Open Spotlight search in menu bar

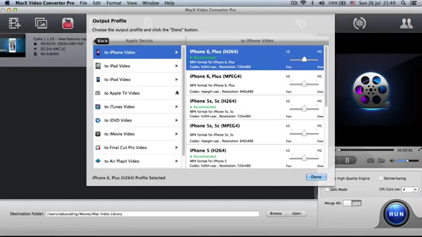403,3
